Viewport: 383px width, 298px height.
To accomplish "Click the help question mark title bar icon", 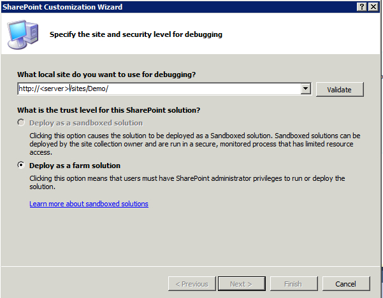I will pyautogui.click(x=362, y=6).
